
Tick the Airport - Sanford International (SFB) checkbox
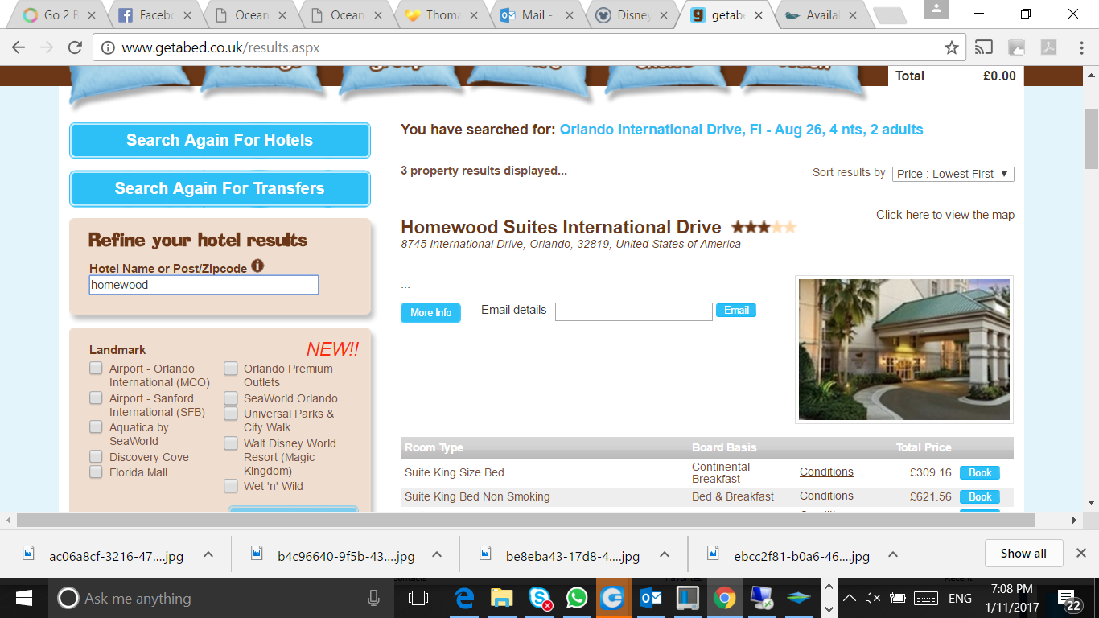coord(96,398)
